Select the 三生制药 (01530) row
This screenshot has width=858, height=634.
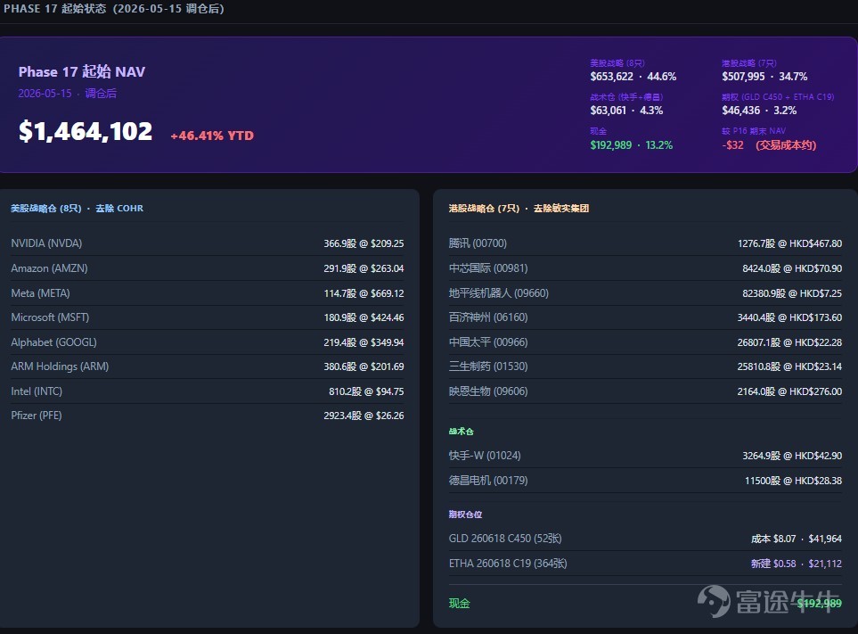[x=645, y=366]
